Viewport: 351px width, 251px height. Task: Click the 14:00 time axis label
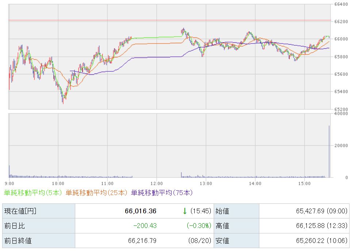coord(255,184)
